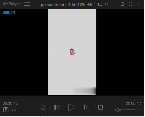Viewport: 145px width, 117px height.
Task: Click the pp-watermark file title
Action: pos(71,5)
